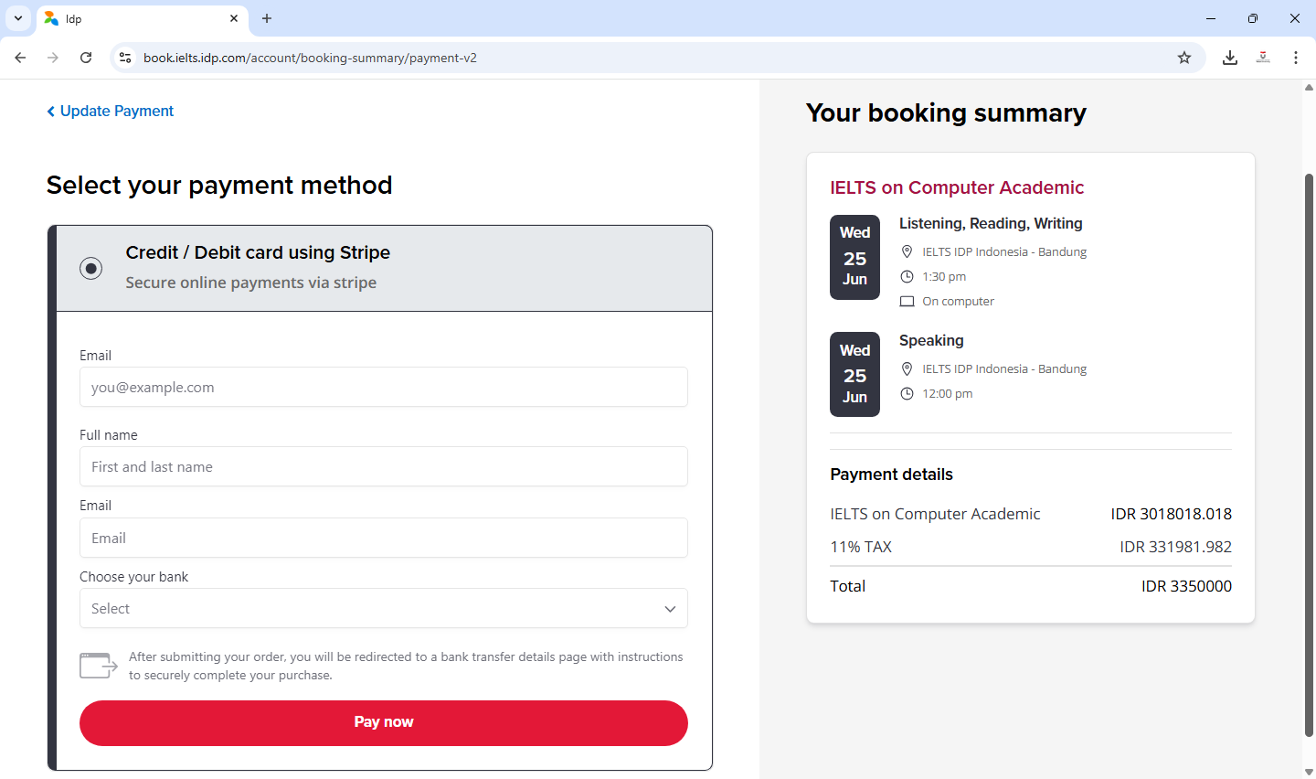Screen dimensions: 1316x779
Task: Click the you@example.com email field
Action: [x=384, y=388]
